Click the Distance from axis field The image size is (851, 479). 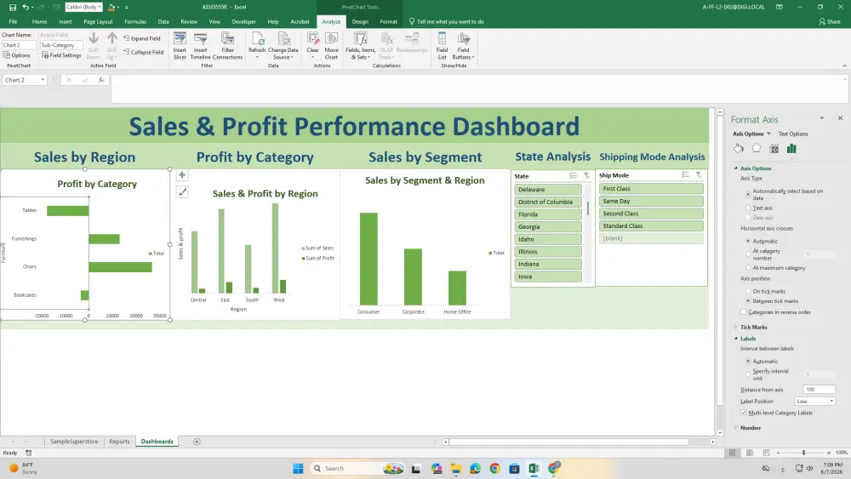(x=819, y=390)
